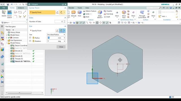The width and height of the screenshot is (181, 101).
Task: Reset the Polygon dialog with the reset icon
Action: click(63, 4)
